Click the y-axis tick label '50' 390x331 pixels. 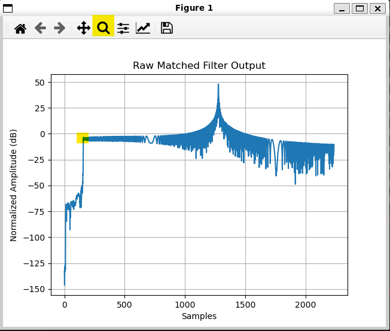pyautogui.click(x=40, y=83)
